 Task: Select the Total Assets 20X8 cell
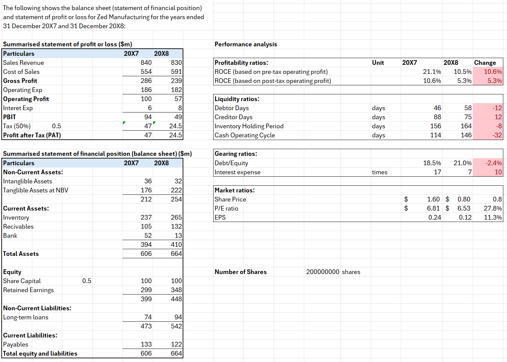coord(168,254)
